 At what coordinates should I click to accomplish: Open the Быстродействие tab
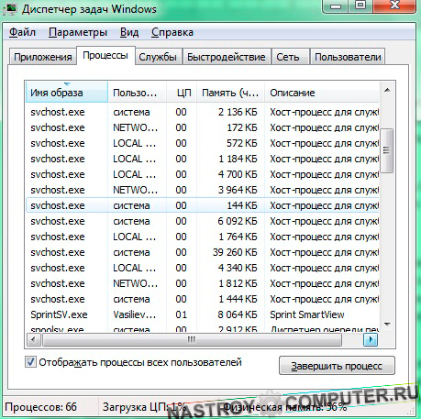click(227, 57)
